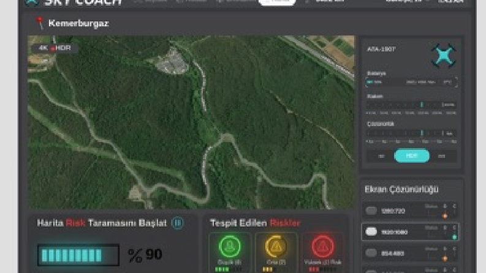This screenshot has height=273, width=486.
Task: Click the red location pin beside Kemerburgaz
Action: click(39, 23)
